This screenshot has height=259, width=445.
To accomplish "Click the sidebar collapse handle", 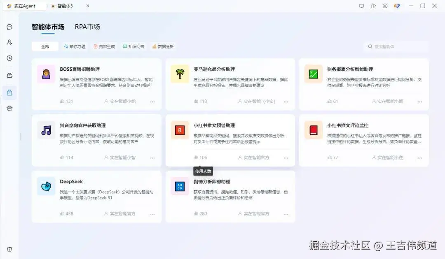I will (x=21, y=136).
